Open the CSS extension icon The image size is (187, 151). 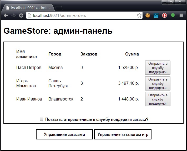pos(156,16)
